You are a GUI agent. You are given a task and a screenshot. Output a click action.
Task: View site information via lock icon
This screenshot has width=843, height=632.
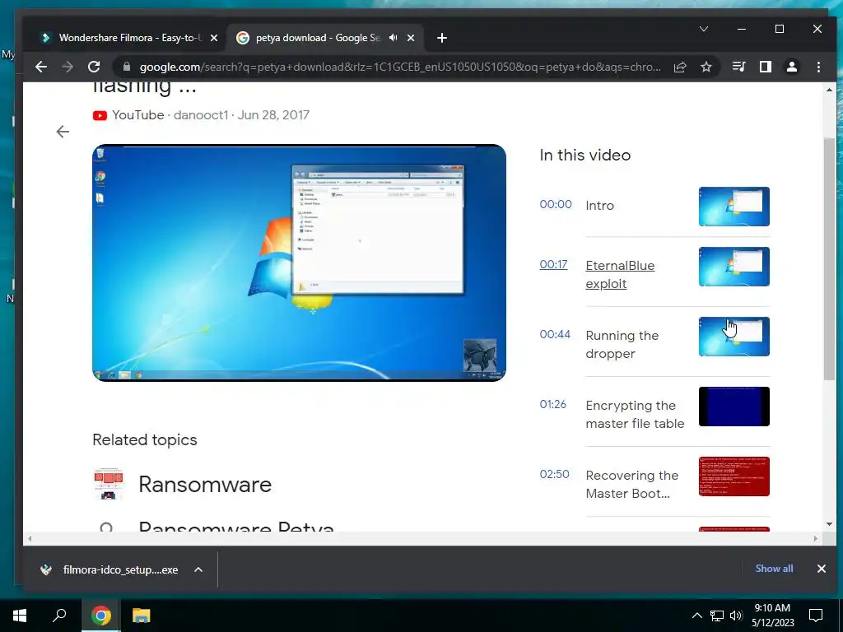[127, 67]
